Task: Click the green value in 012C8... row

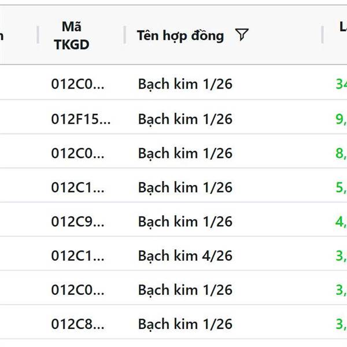Action: (x=341, y=324)
